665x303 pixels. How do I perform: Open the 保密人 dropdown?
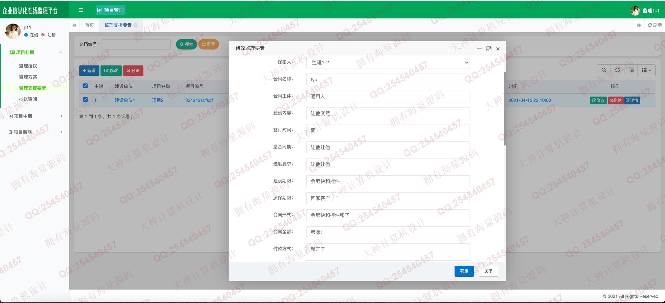click(x=388, y=63)
